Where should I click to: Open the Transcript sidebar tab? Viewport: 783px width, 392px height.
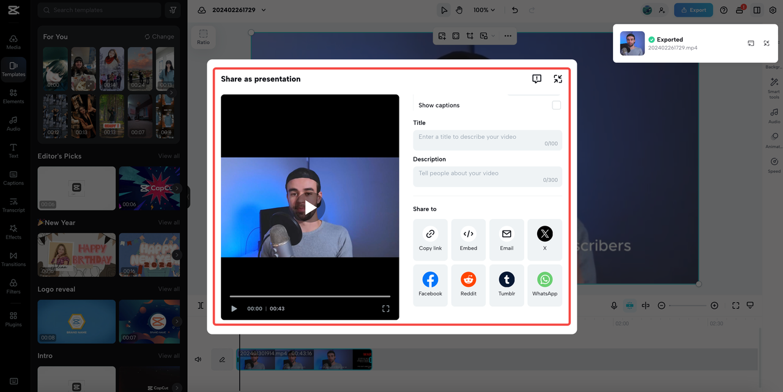pyautogui.click(x=13, y=205)
